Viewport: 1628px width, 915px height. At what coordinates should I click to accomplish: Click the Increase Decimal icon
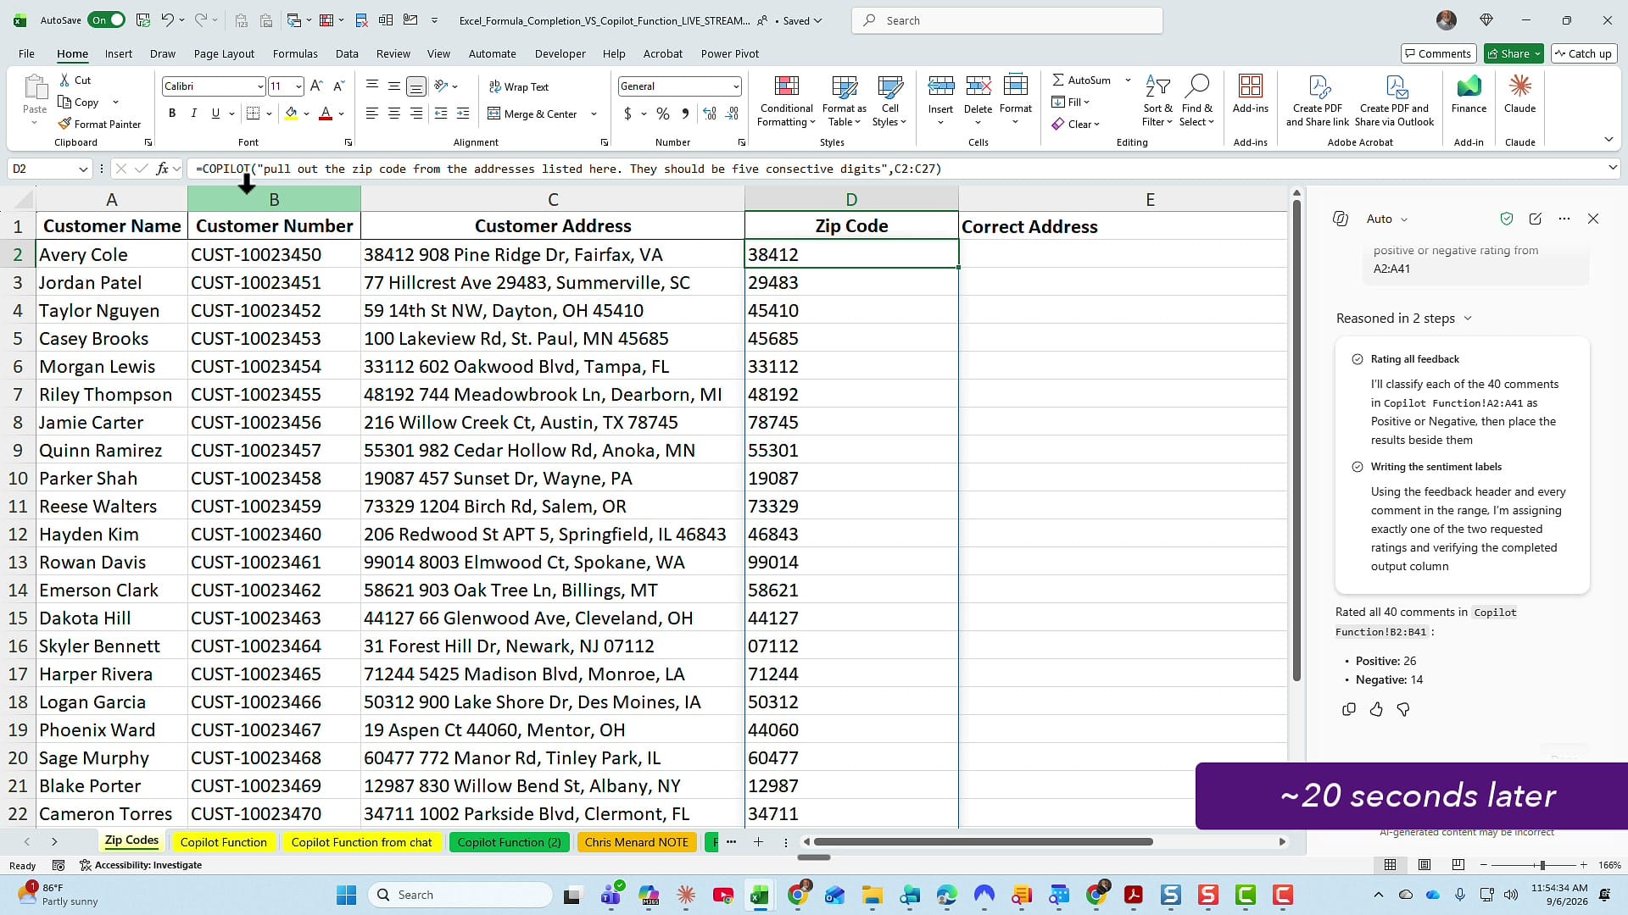pyautogui.click(x=710, y=114)
